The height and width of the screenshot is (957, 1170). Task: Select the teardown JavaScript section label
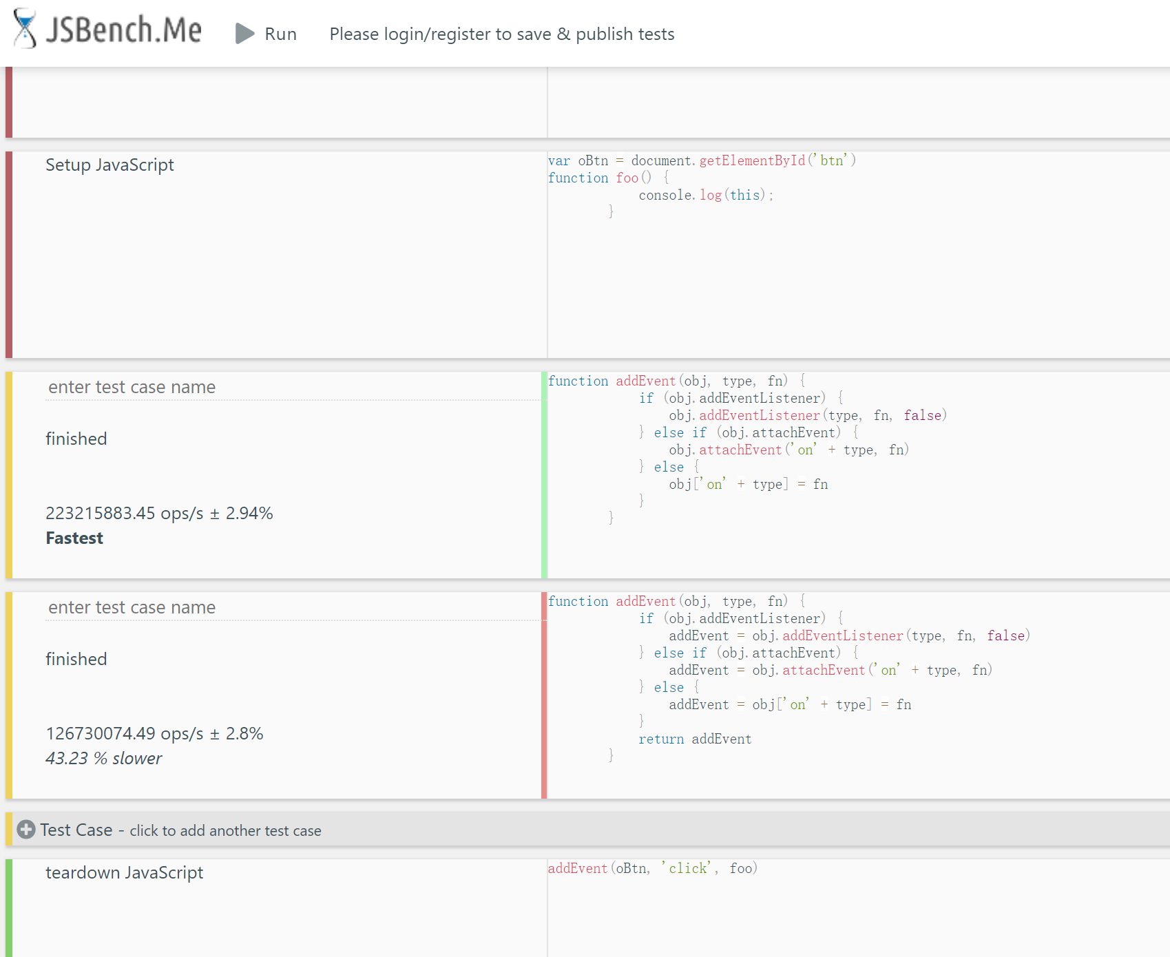tap(124, 872)
